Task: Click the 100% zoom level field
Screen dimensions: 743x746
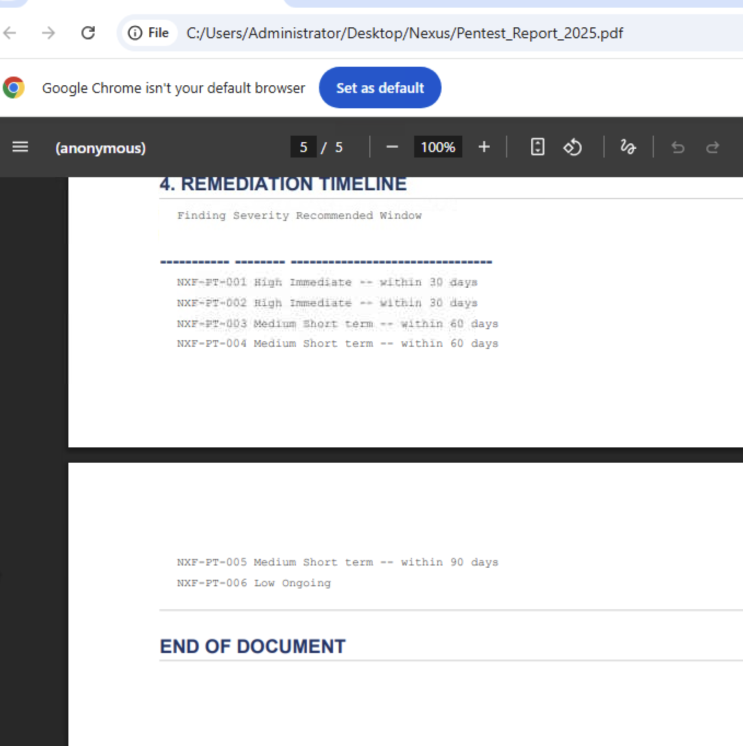Action: tap(438, 147)
